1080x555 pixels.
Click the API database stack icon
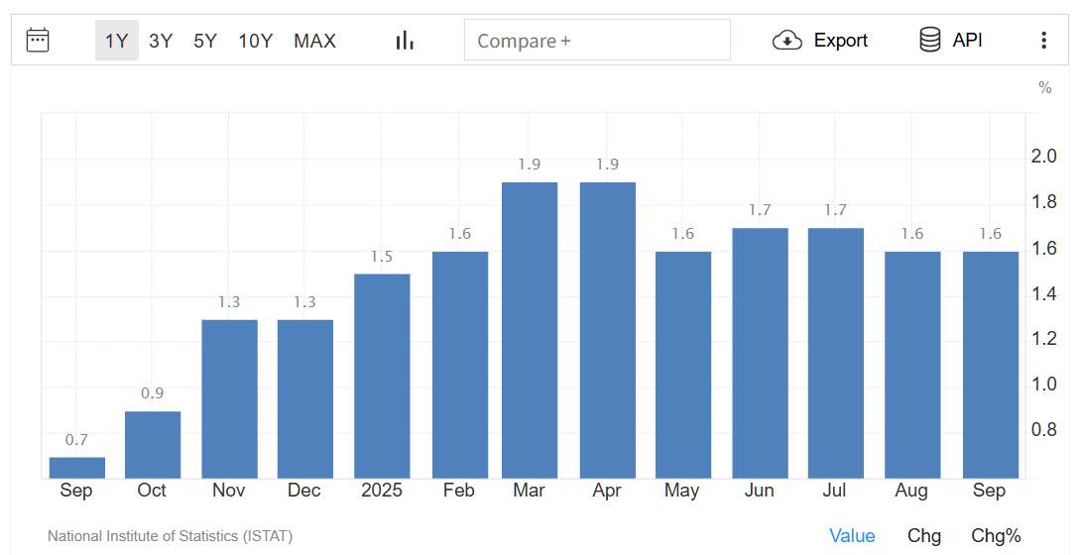[x=930, y=41]
